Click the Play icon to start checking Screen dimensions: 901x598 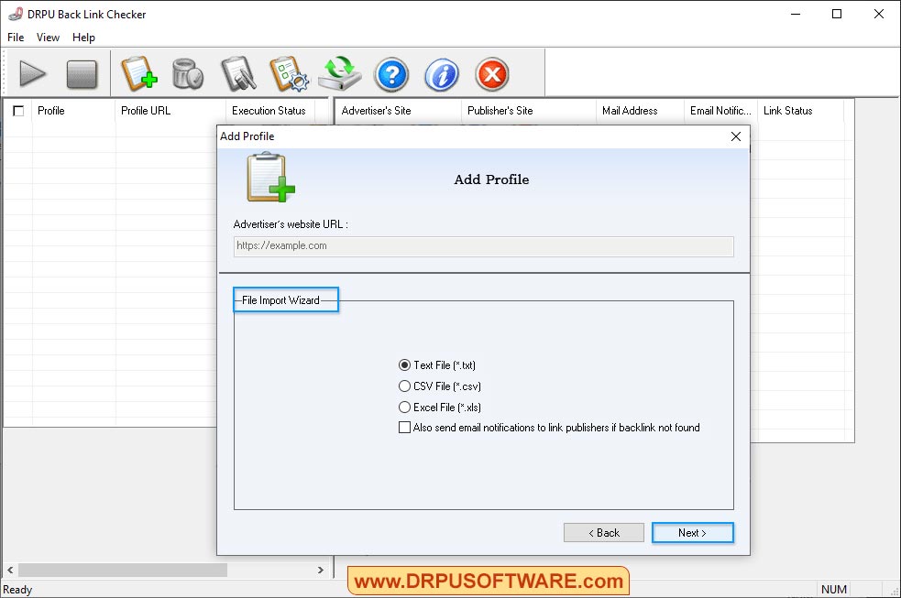[x=33, y=74]
